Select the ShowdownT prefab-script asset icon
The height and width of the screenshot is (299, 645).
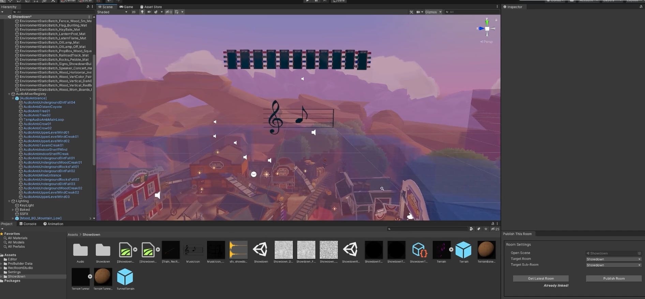click(419, 250)
